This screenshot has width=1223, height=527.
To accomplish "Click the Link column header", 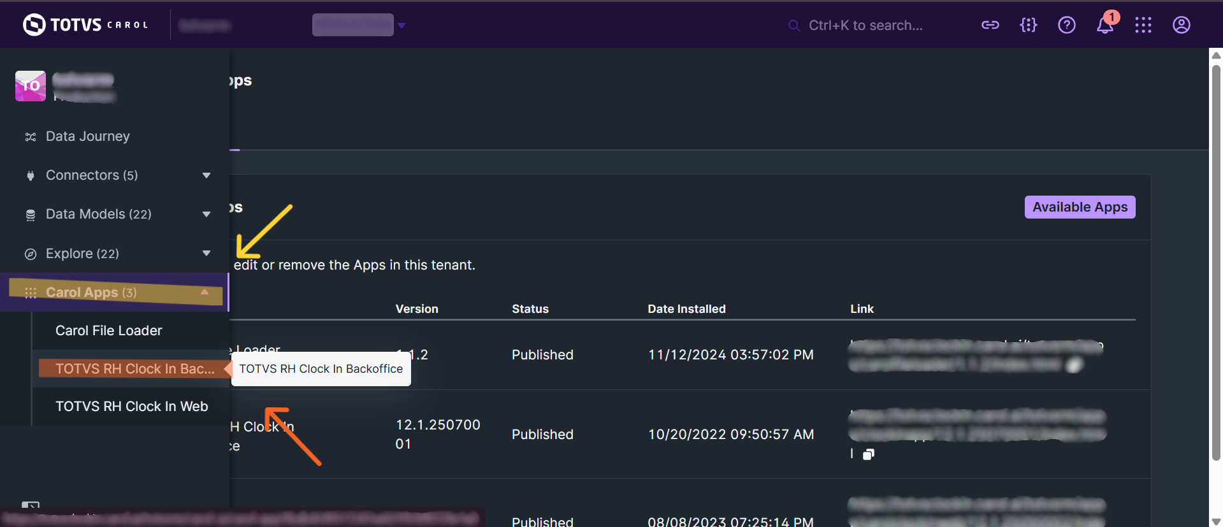I will 862,309.
